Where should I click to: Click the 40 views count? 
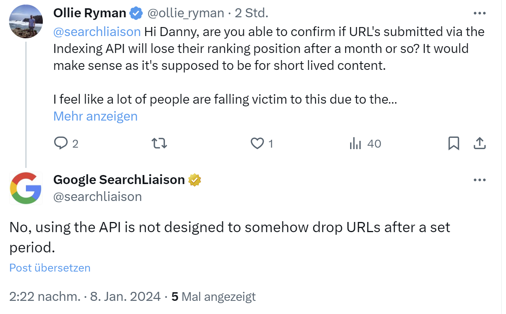click(x=374, y=143)
